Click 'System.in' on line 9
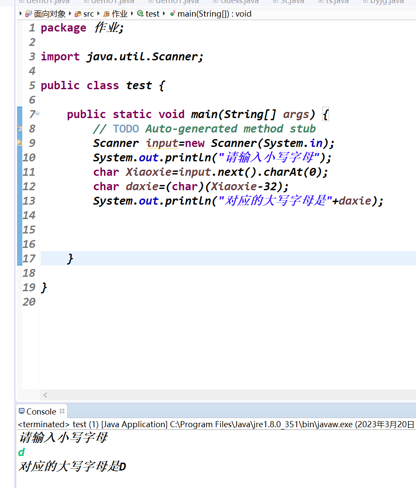Image resolution: width=416 pixels, height=488 pixels. (x=293, y=143)
